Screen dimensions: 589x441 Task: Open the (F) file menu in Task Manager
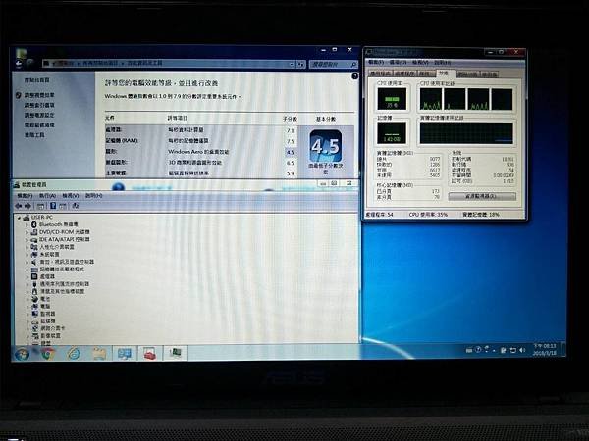pyautogui.click(x=376, y=62)
